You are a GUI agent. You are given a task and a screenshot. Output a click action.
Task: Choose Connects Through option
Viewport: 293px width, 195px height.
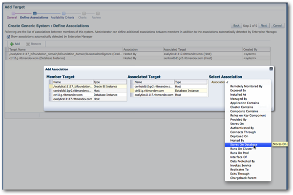[x=248, y=132]
